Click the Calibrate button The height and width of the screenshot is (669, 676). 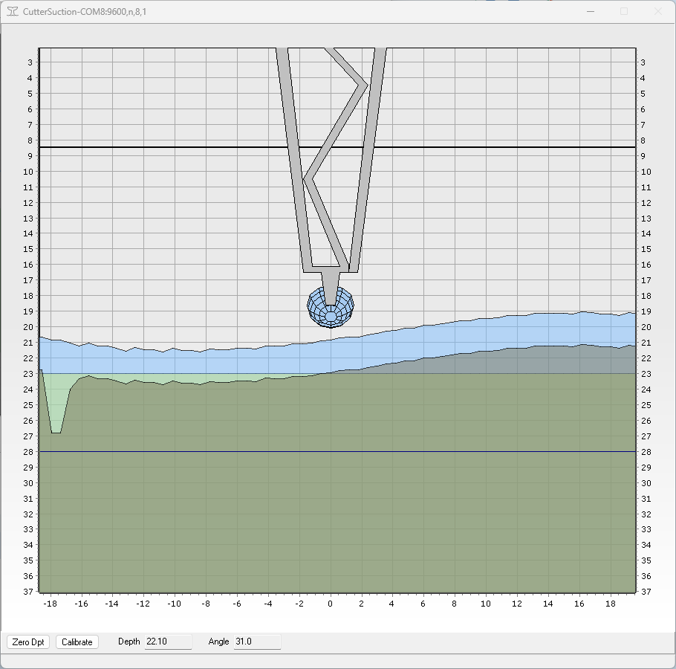[77, 641]
